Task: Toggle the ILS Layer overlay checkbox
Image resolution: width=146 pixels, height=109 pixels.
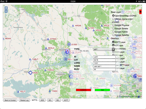Action: click(x=113, y=45)
